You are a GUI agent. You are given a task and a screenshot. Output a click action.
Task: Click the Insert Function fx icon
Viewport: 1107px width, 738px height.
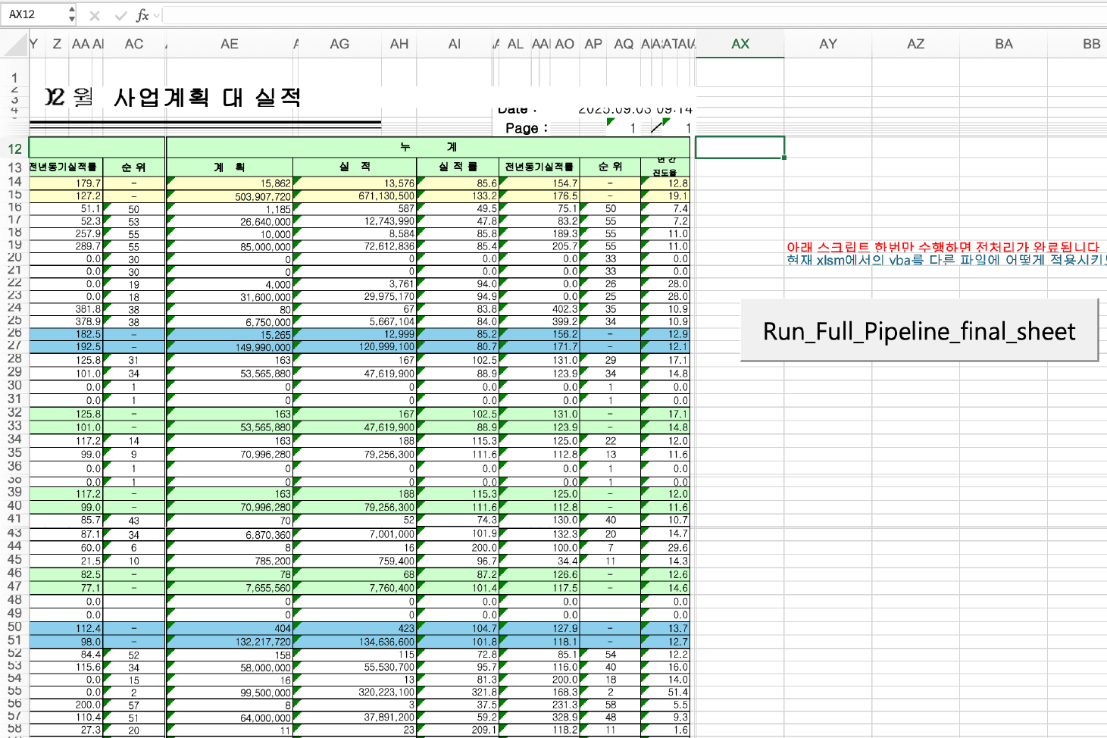coord(142,15)
